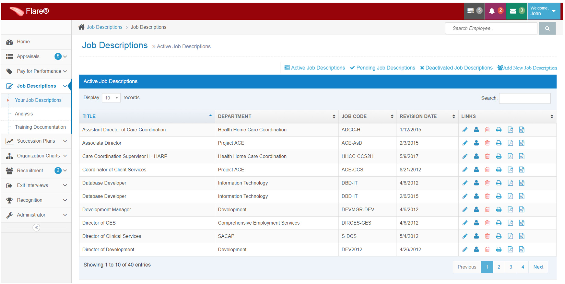Sort table by Revision Date column

(x=427, y=117)
